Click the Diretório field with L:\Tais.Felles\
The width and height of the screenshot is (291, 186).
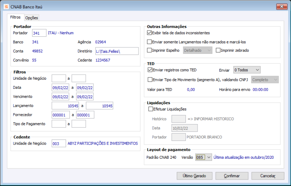point(117,51)
